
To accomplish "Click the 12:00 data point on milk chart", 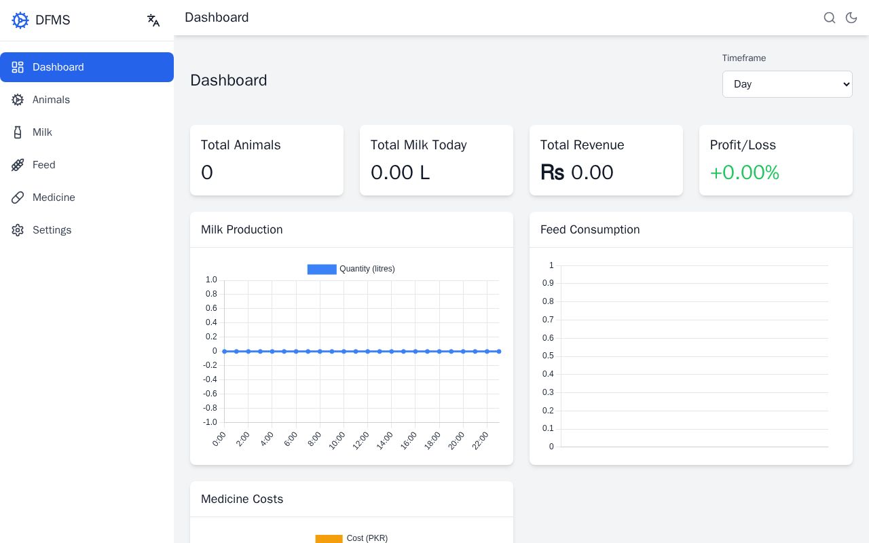I will pyautogui.click(x=367, y=351).
